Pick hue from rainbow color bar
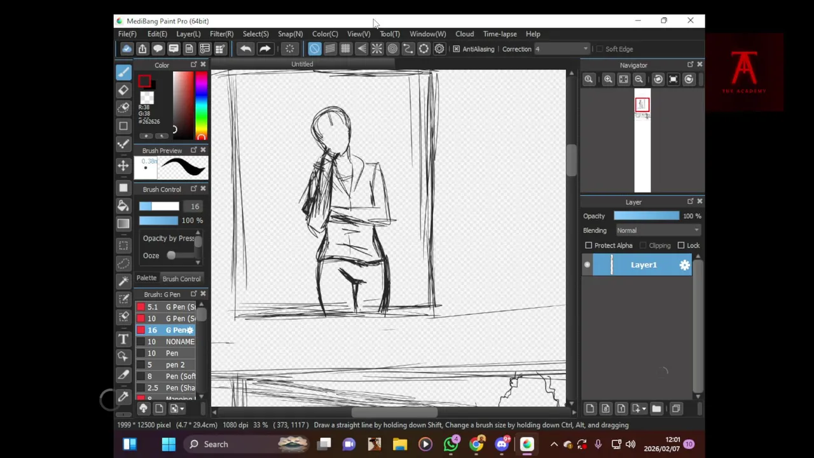Screen dimensions: 814x458 pos(201,106)
